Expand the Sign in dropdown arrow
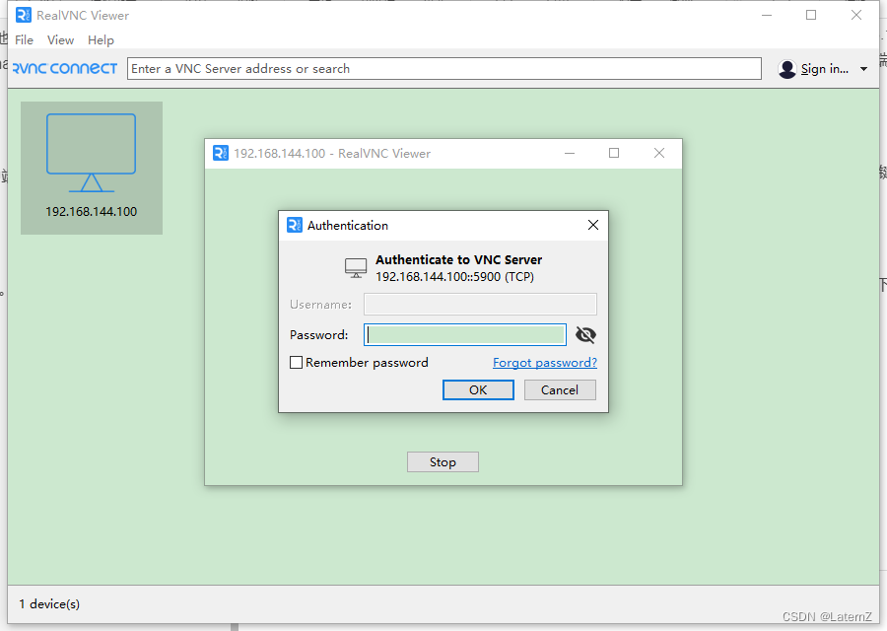Viewport: 887px width, 631px height. coord(863,69)
